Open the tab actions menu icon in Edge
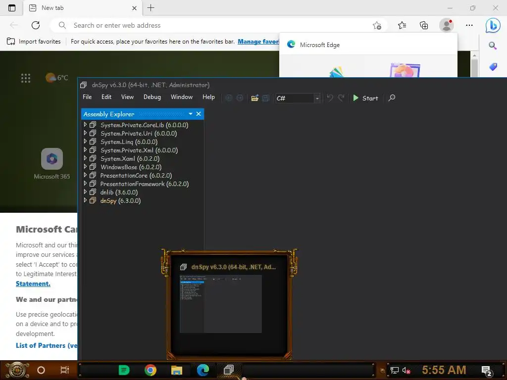This screenshot has height=380, width=507. pos(12,8)
